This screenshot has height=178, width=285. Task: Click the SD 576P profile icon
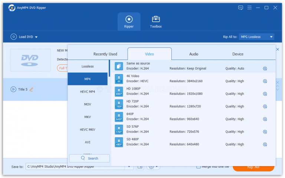click(119, 130)
